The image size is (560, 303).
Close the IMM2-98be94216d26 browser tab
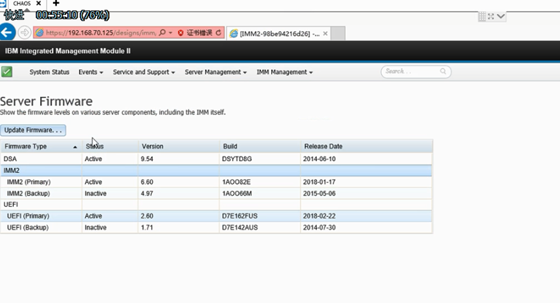click(325, 34)
